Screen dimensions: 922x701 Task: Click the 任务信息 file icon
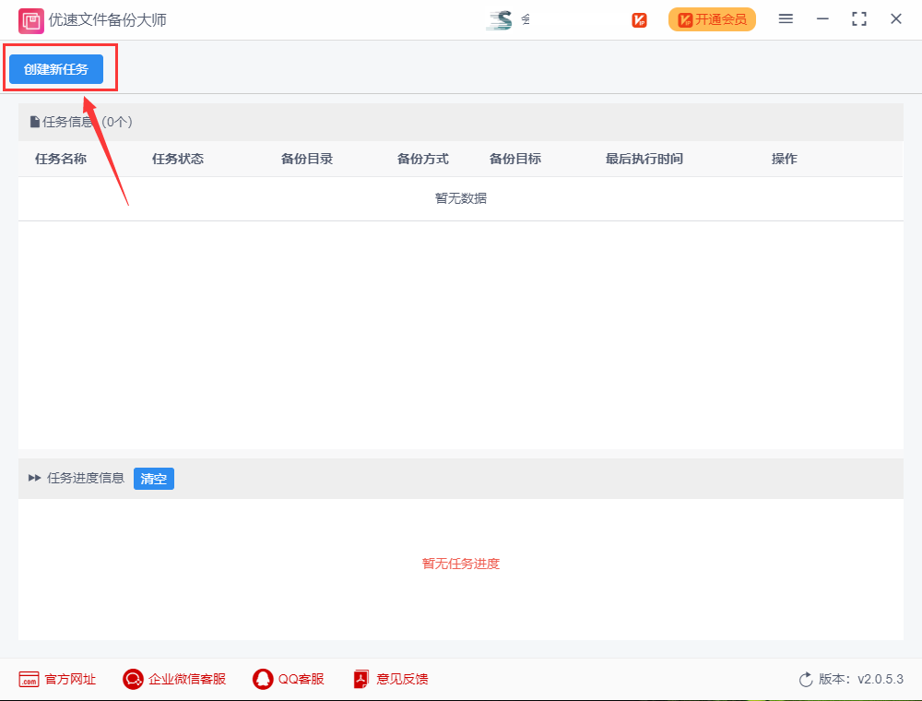tap(35, 122)
